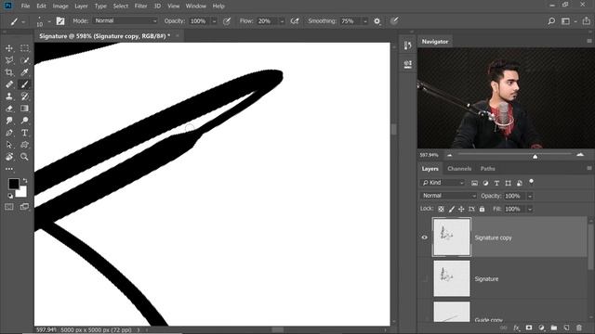595x334 pixels.
Task: Open the workspace switcher icon
Action: 565,21
